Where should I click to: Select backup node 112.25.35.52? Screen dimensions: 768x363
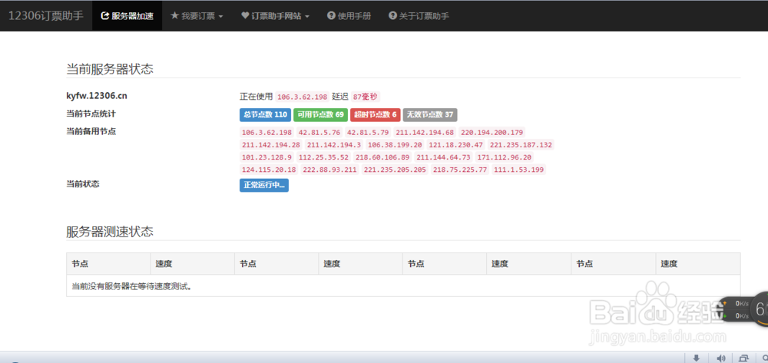[324, 157]
